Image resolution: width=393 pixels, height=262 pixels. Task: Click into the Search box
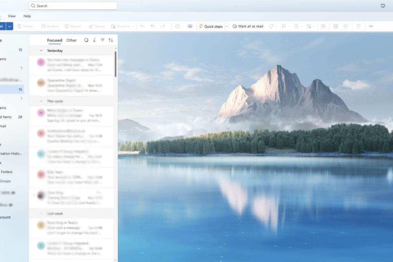(x=73, y=6)
